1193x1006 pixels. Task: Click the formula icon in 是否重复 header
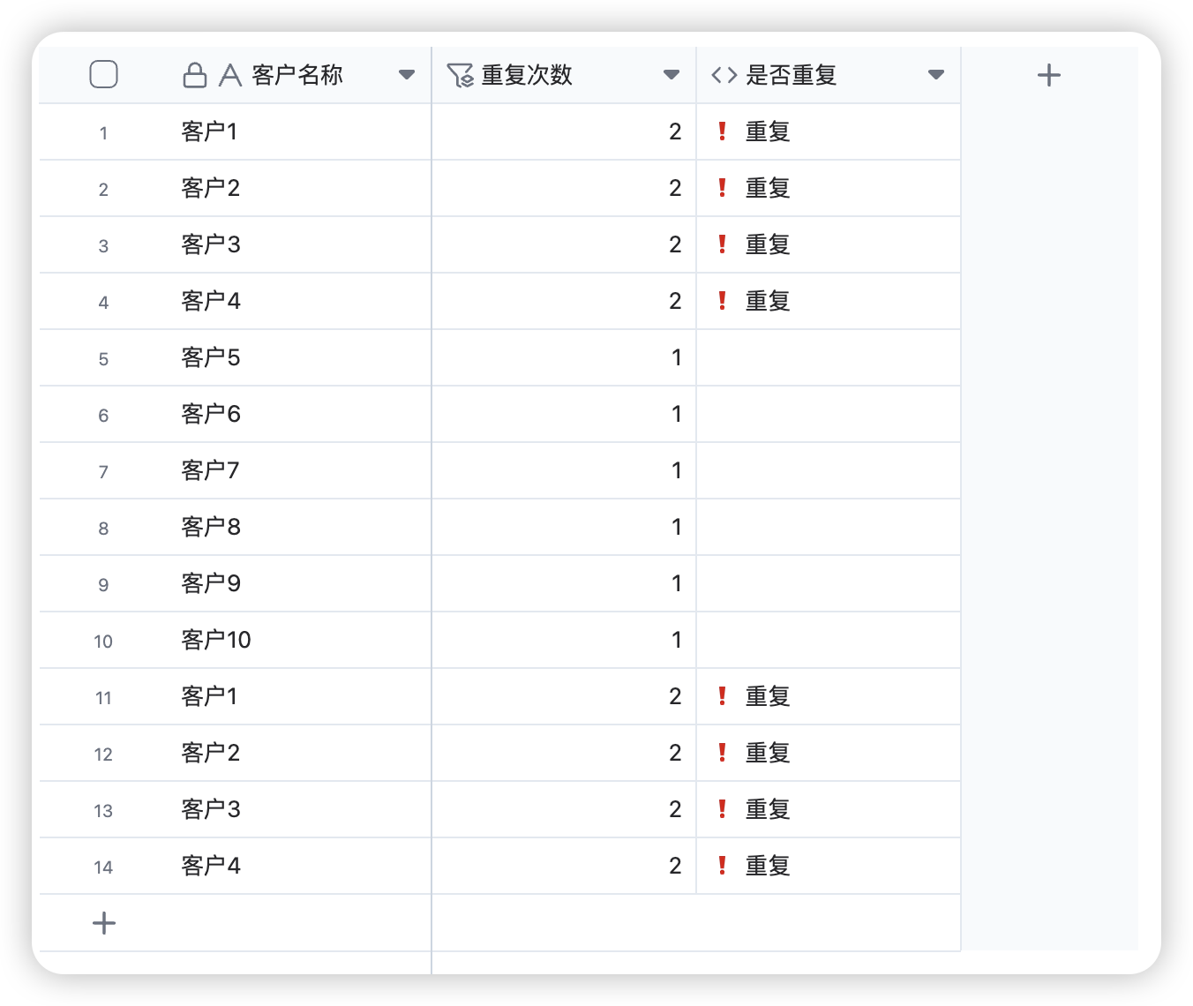pyautogui.click(x=723, y=74)
